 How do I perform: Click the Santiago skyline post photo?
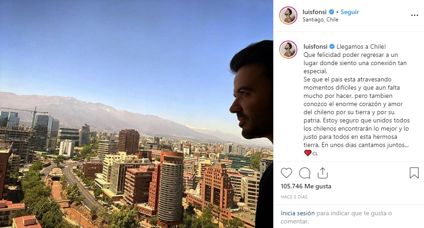137,114
